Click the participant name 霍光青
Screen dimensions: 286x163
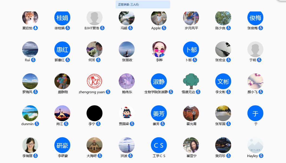click(x=191, y=124)
